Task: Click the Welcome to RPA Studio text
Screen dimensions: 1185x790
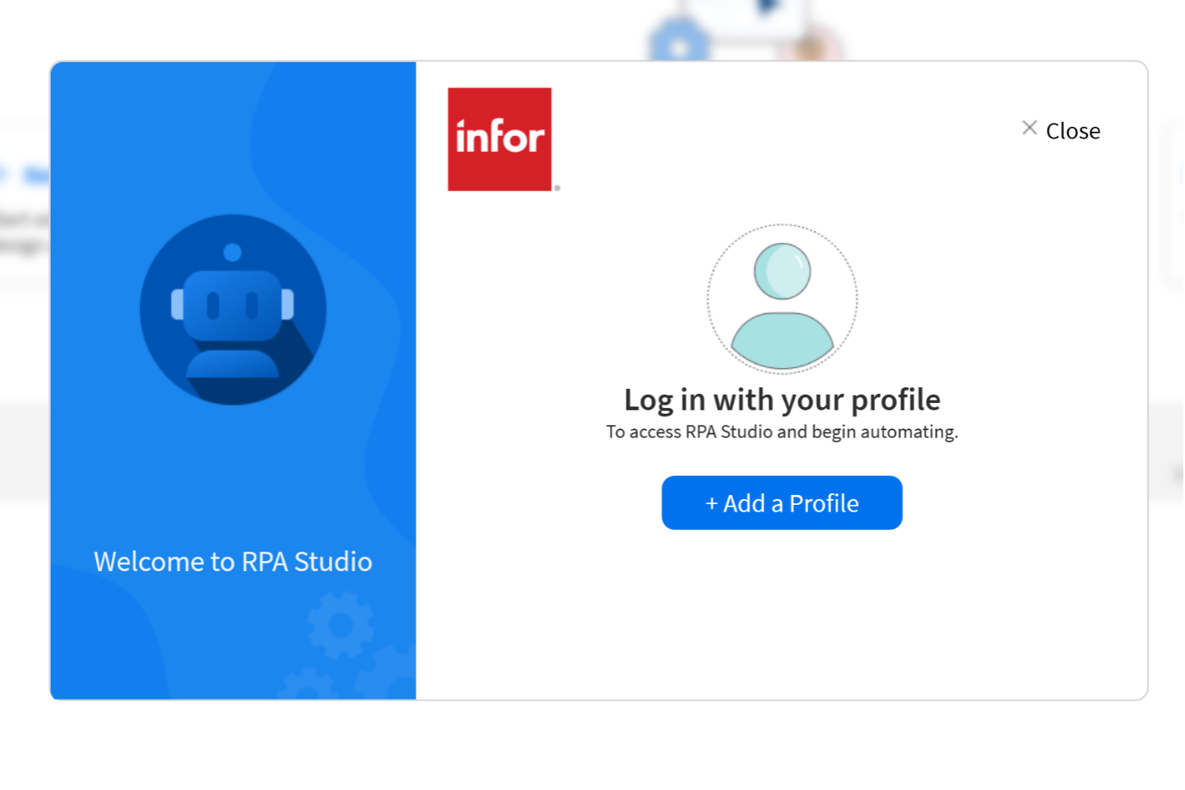Action: (x=233, y=561)
